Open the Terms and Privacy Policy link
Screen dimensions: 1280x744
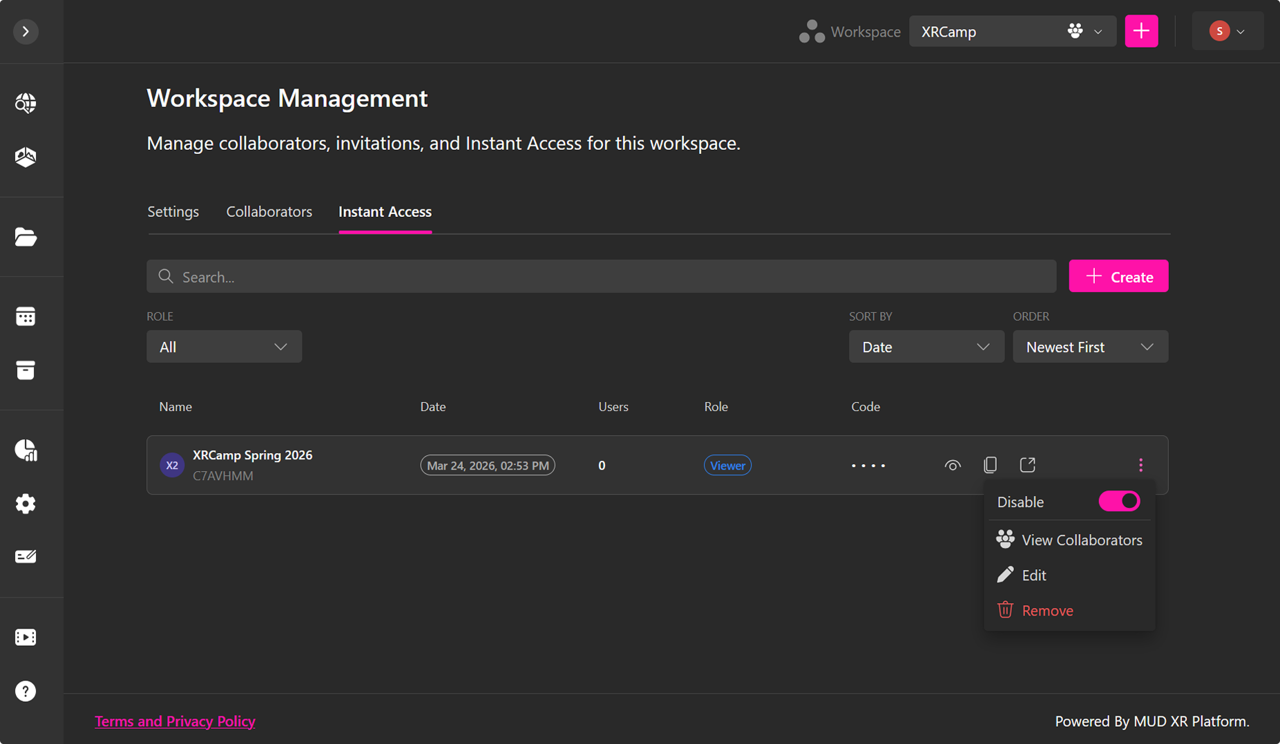(175, 721)
